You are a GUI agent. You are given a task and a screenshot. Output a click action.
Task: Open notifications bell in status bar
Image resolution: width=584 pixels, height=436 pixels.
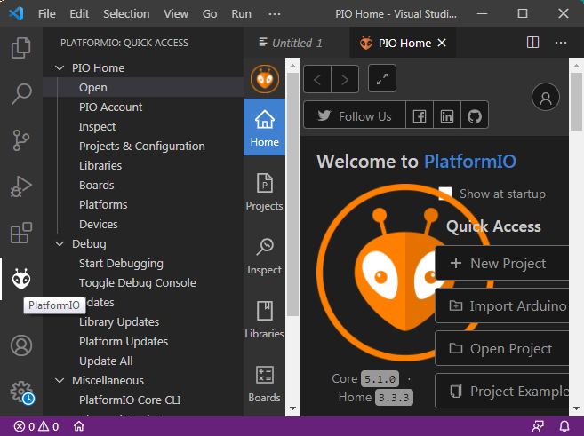click(564, 426)
